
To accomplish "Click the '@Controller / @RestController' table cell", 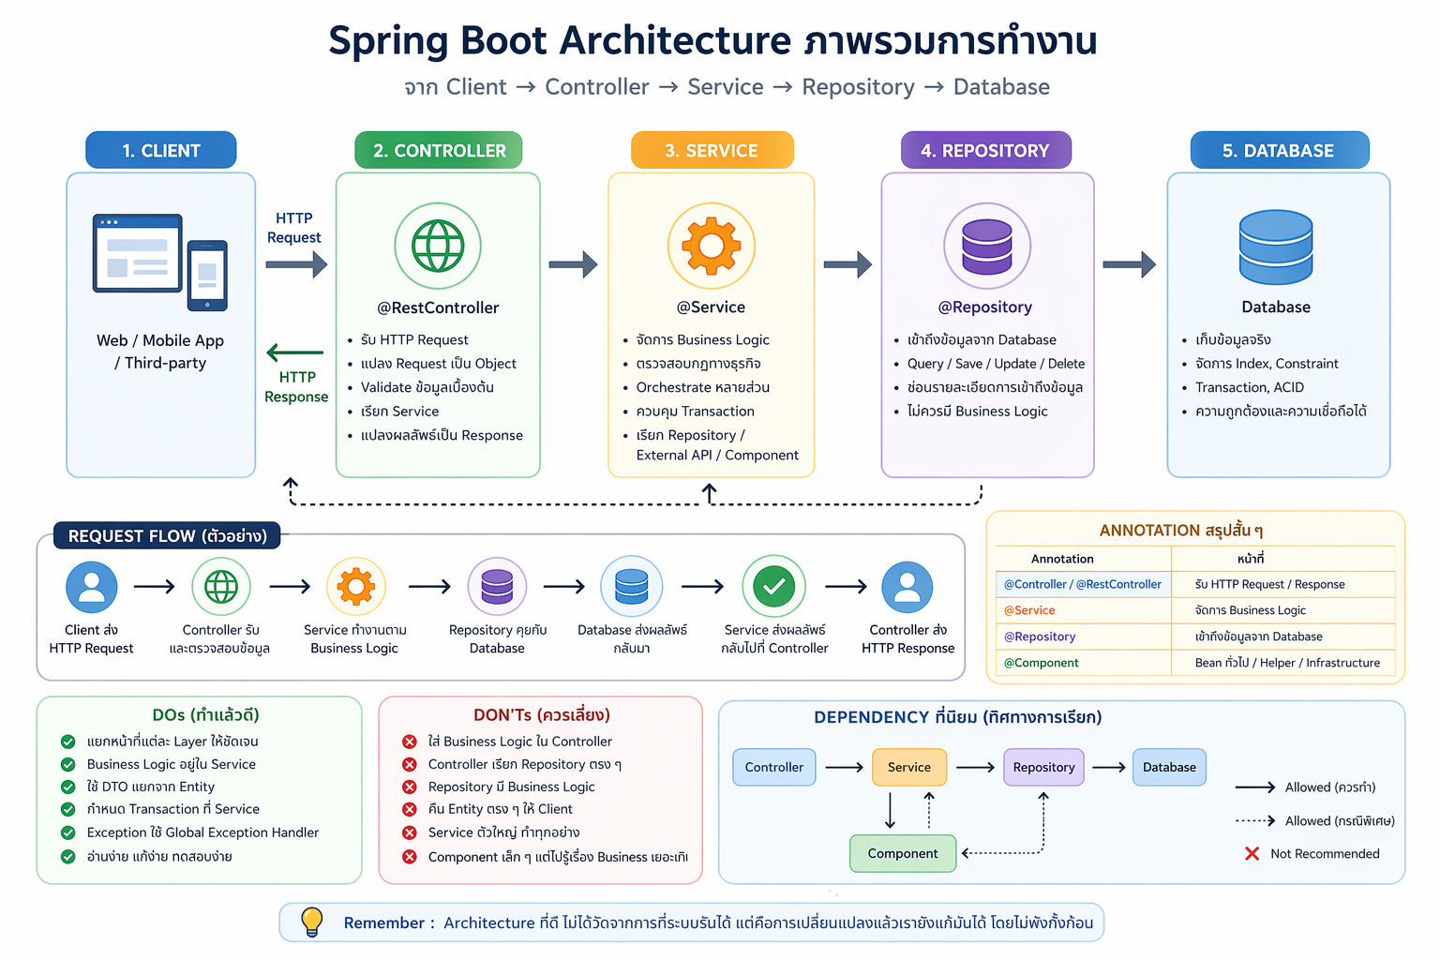I will (x=1083, y=584).
